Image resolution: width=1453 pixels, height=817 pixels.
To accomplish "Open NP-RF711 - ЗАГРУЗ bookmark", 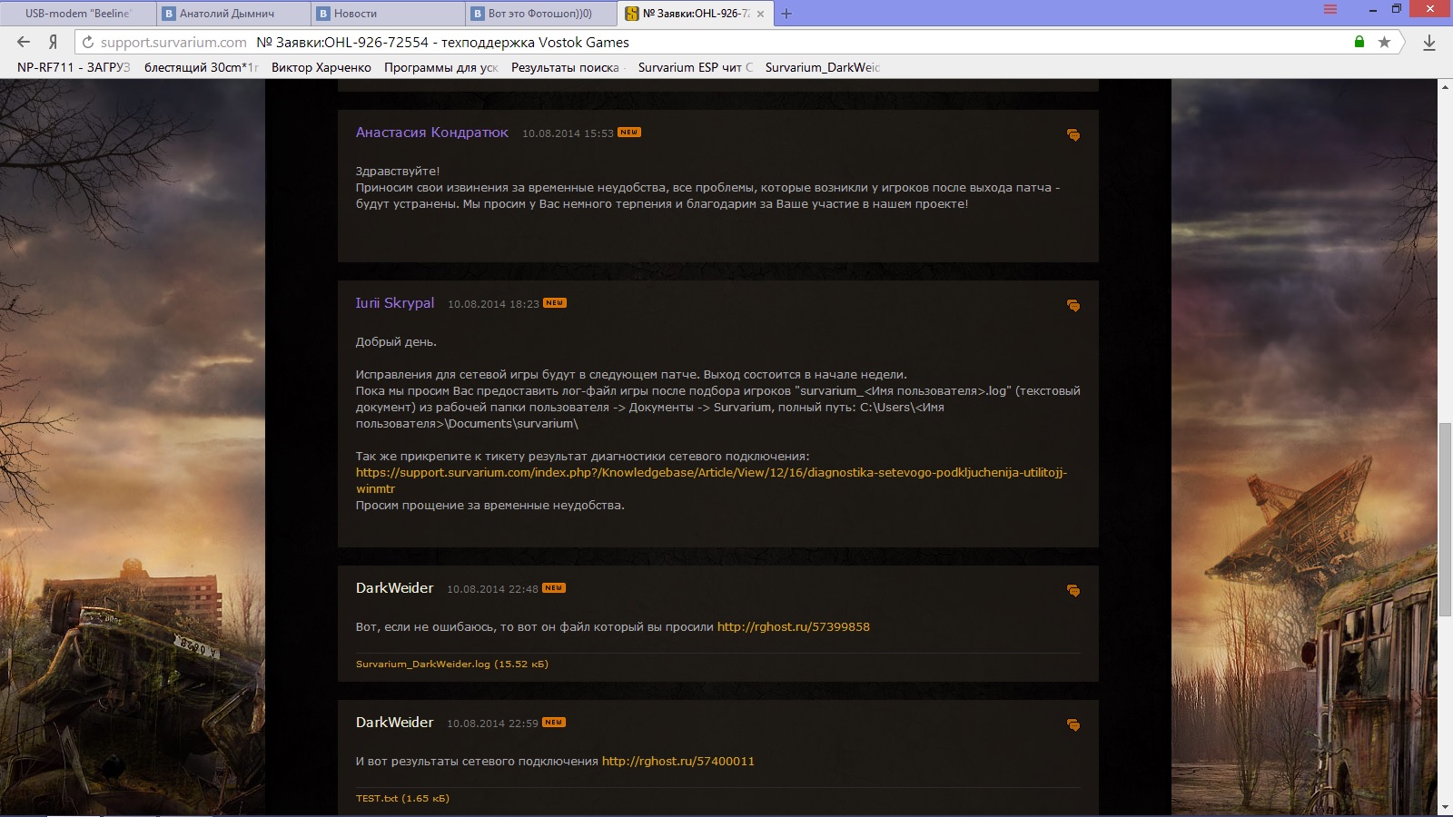I will 74,67.
